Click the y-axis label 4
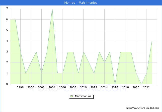 7,41
